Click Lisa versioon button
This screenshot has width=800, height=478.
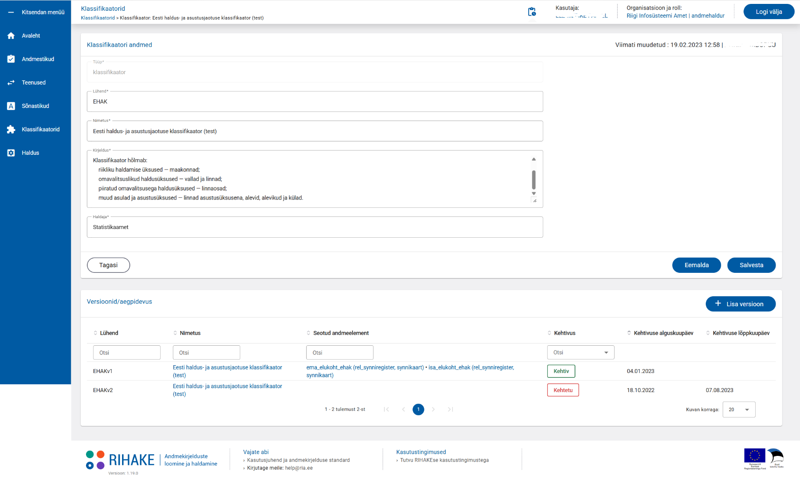[x=740, y=304]
